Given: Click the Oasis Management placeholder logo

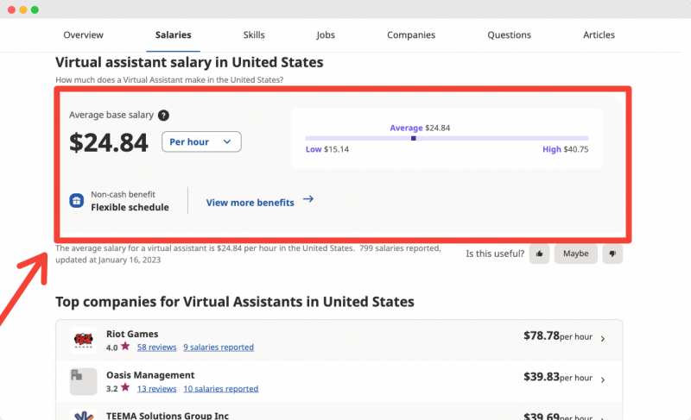Looking at the screenshot, I should click(83, 381).
